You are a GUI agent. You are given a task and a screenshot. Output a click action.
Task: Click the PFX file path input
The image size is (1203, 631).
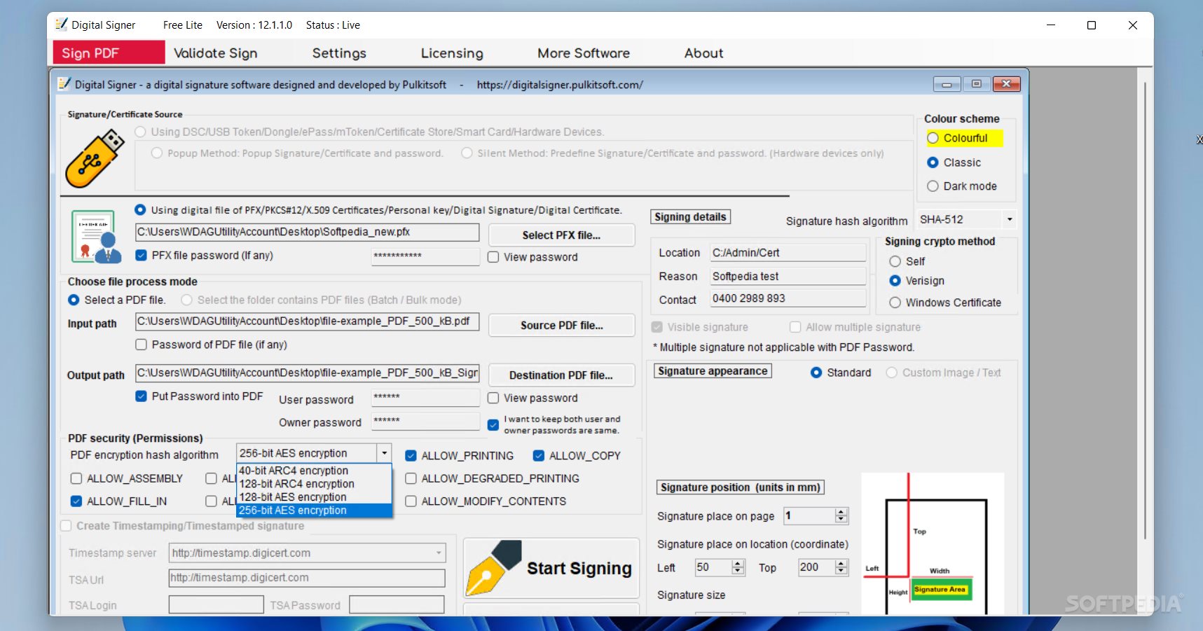click(307, 232)
